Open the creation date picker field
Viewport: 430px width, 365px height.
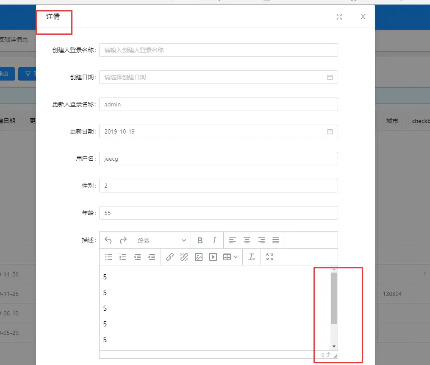[x=218, y=77]
